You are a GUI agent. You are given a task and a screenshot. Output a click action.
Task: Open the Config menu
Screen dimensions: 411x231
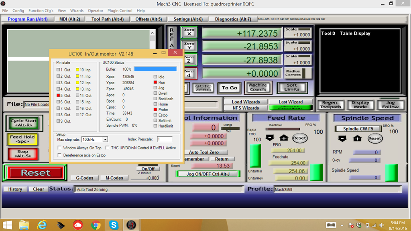coord(18,11)
